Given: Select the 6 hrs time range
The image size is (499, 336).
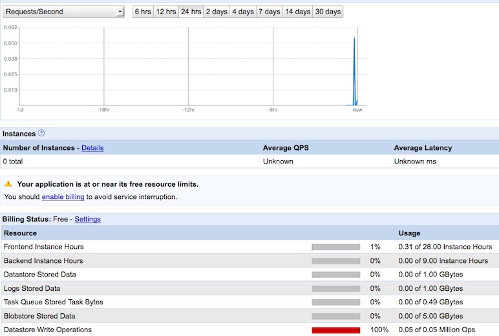Looking at the screenshot, I should [x=143, y=12].
